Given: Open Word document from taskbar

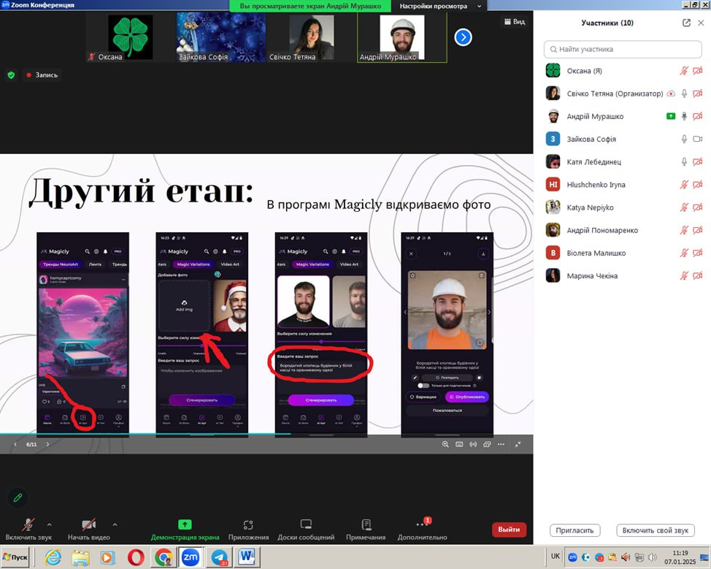Looking at the screenshot, I should point(247,557).
